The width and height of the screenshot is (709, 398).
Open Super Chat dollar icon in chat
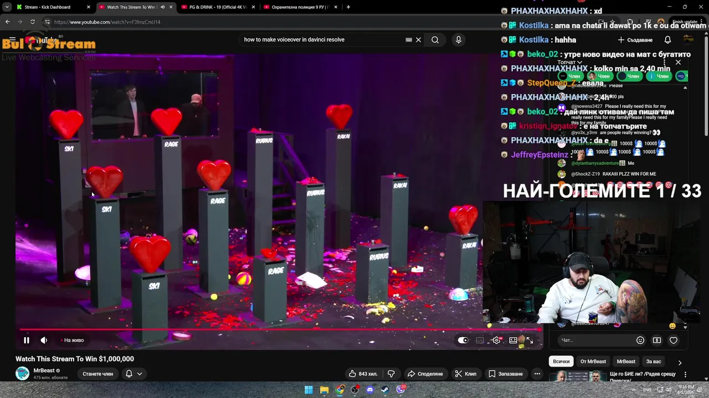tap(657, 341)
